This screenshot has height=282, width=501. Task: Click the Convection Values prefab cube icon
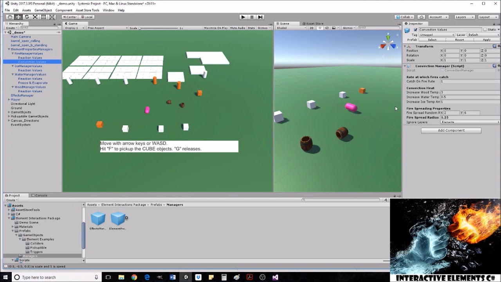(407, 30)
